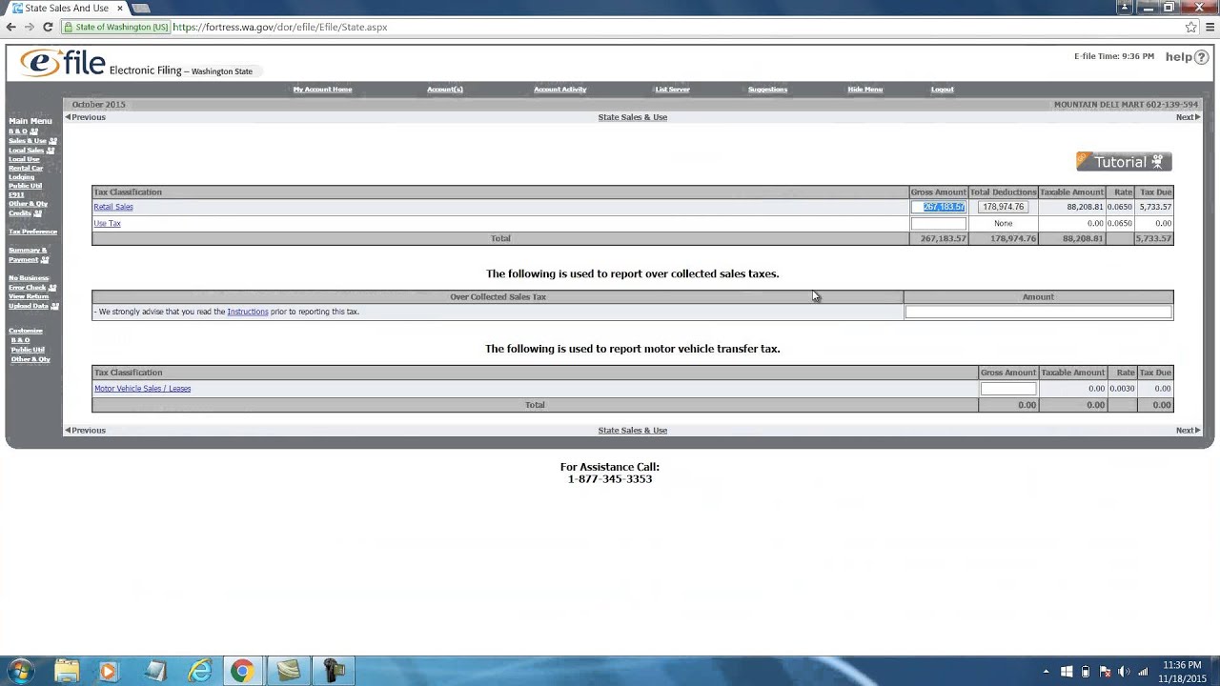Open Internet Explorer from the taskbar
1220x686 pixels.
(199, 671)
